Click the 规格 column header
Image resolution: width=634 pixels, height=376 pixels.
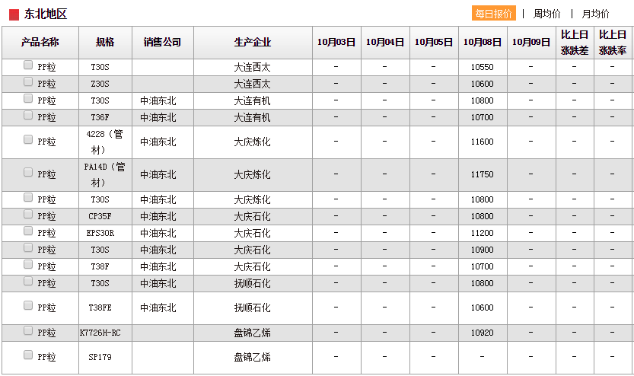[105, 43]
